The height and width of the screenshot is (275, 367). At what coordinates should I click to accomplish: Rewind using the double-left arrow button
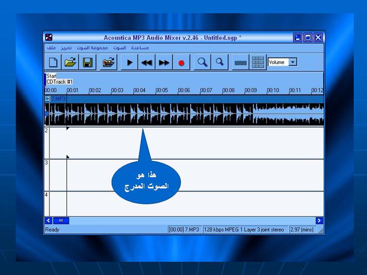pyautogui.click(x=146, y=63)
